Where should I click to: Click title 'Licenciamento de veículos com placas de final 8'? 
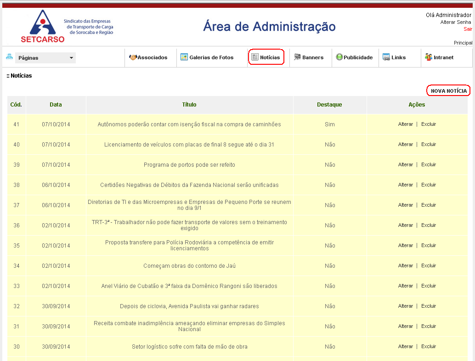coord(189,145)
